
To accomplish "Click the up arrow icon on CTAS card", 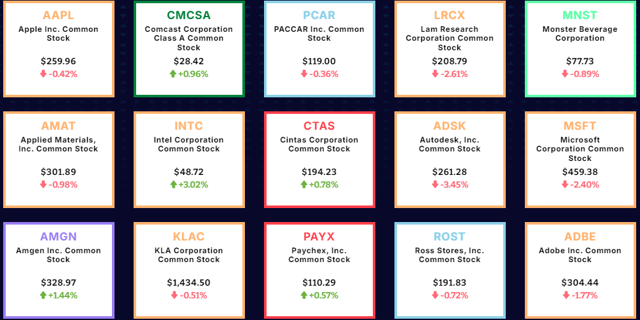I will click(x=304, y=184).
